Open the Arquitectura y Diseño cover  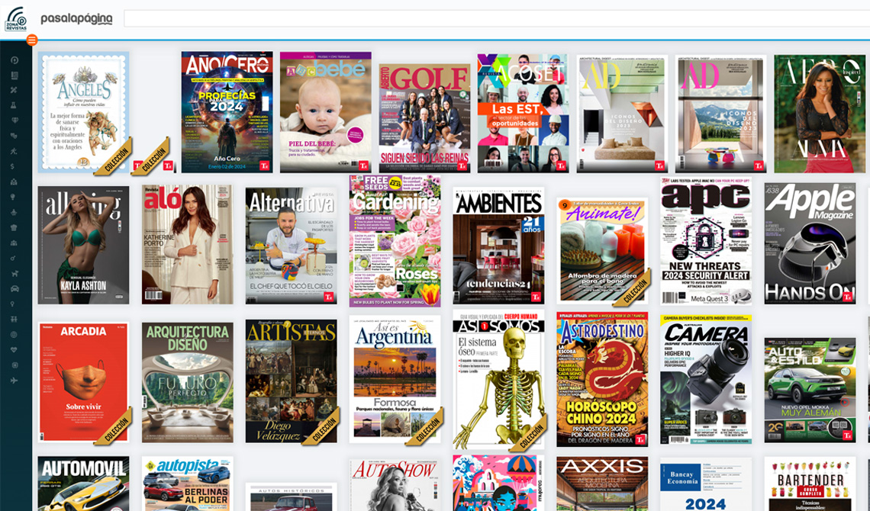[188, 382]
